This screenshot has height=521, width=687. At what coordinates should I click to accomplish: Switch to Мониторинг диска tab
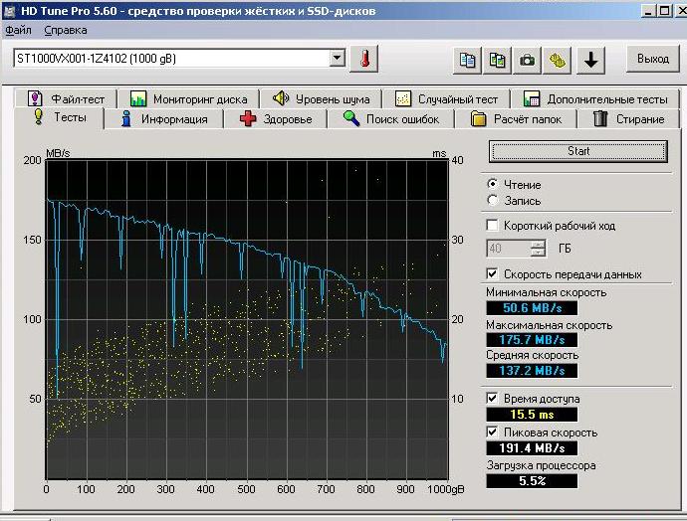[x=189, y=98]
